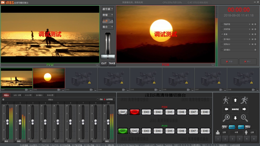Click the full-body long shot icon (远景)
The height and width of the screenshot is (146, 260).
pyautogui.click(x=246, y=133)
